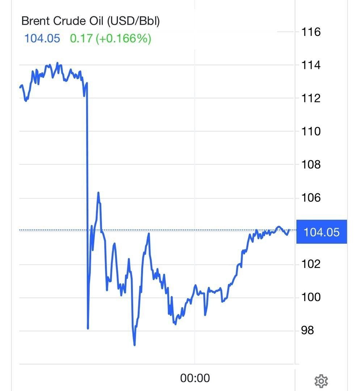Open the chart settings gear icon
The width and height of the screenshot is (359, 391).
pyautogui.click(x=321, y=381)
